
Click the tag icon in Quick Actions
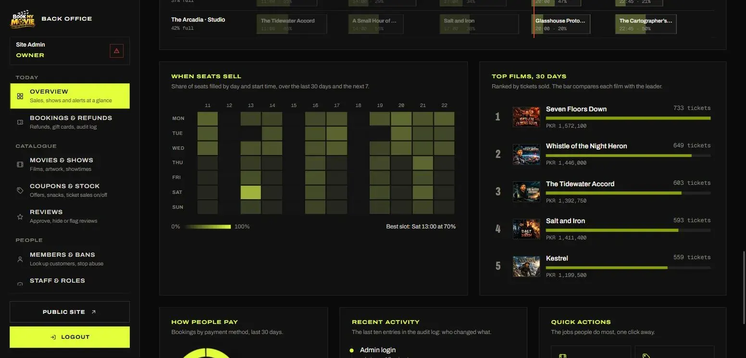tap(647, 356)
